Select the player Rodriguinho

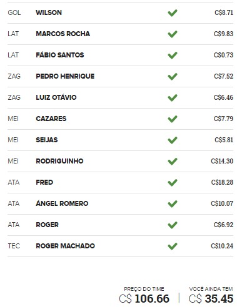(59, 161)
